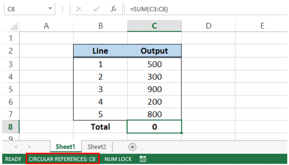Select the Total cell showing 0
The image size is (289, 165).
154,127
